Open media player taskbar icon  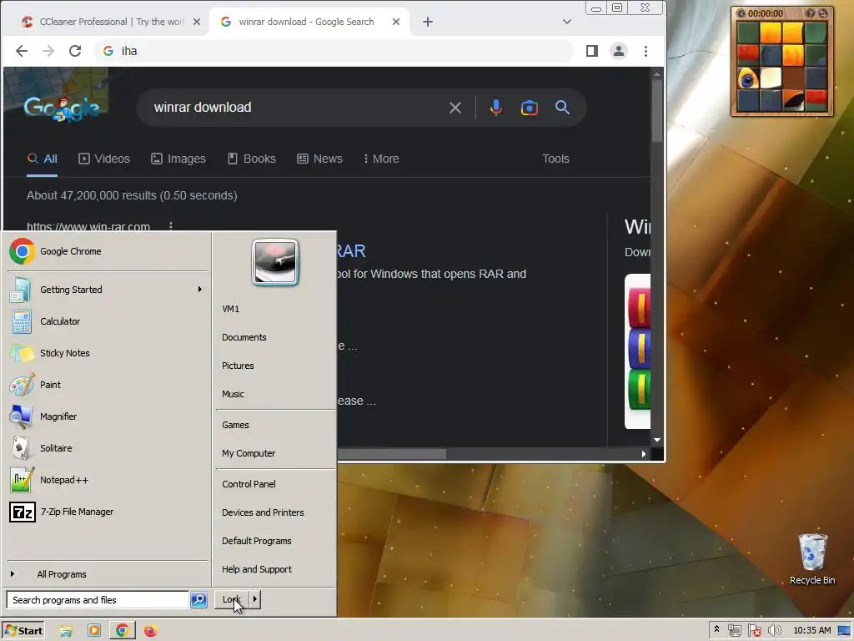[x=94, y=631]
